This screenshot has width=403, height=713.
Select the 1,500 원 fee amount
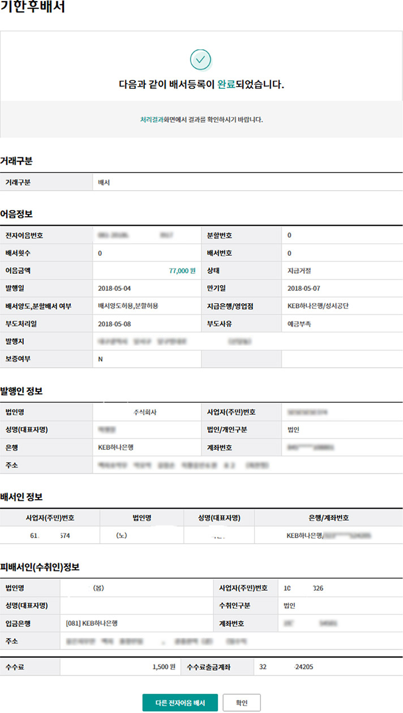pyautogui.click(x=164, y=667)
